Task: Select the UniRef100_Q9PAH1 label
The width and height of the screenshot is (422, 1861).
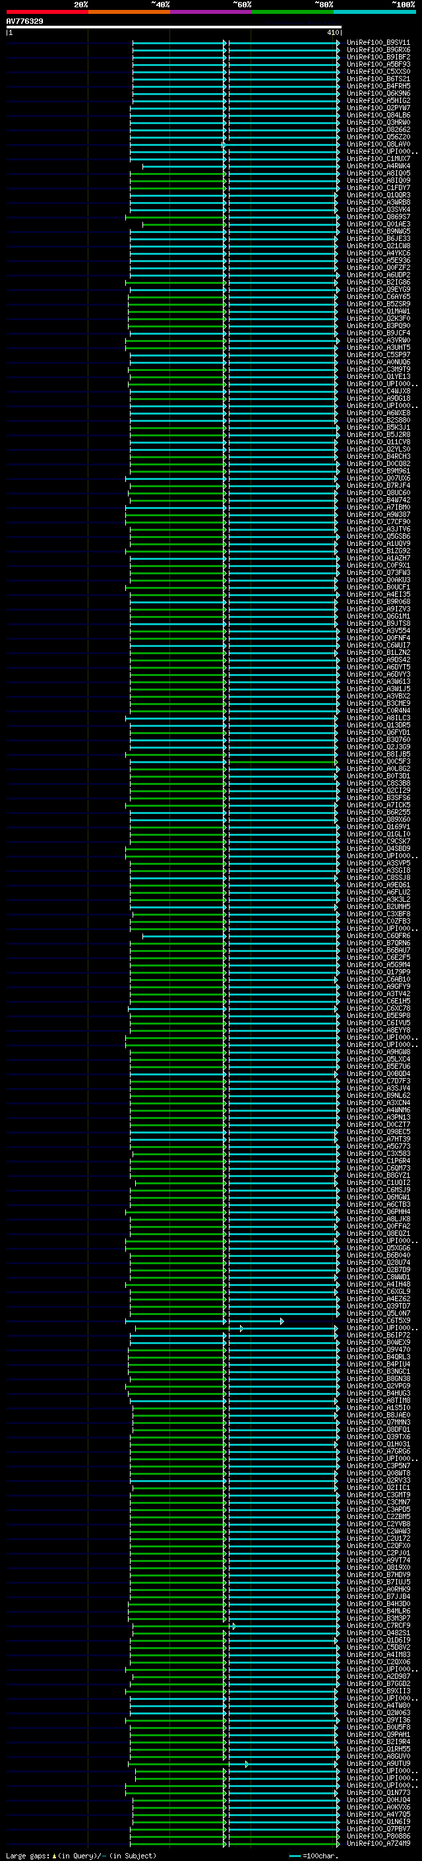Action: pyautogui.click(x=378, y=1734)
